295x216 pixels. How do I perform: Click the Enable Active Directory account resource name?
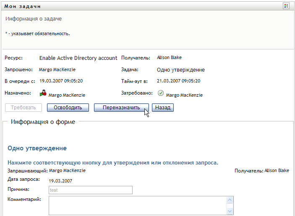click(x=78, y=58)
